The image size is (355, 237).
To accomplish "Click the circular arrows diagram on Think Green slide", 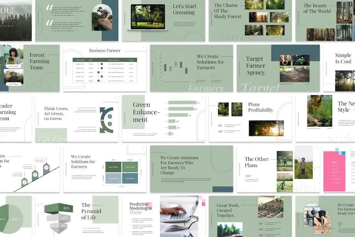I will tap(106, 120).
